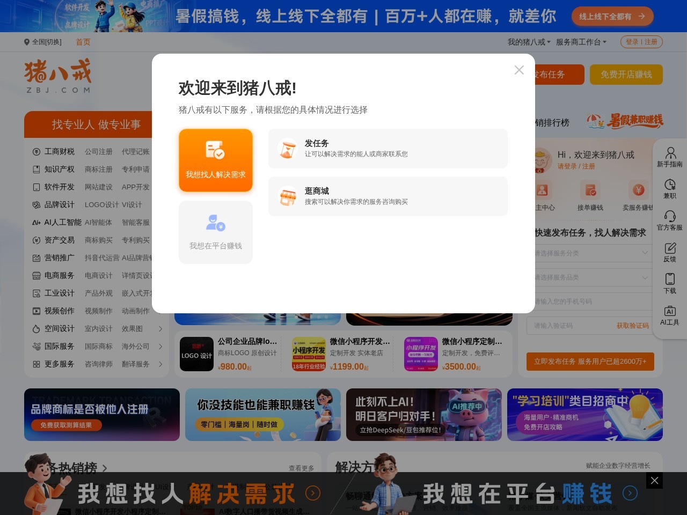Open the 知识产权 category
This screenshot has width=687, height=515.
point(59,170)
